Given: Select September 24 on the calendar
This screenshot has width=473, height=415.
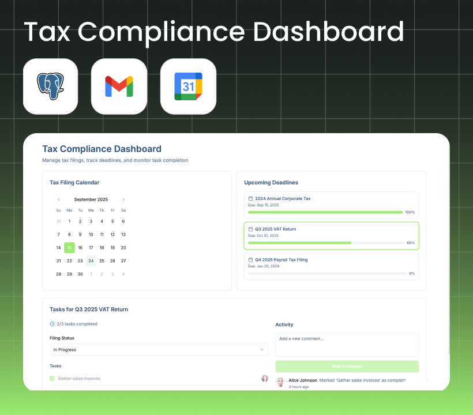Looking at the screenshot, I should pos(91,261).
